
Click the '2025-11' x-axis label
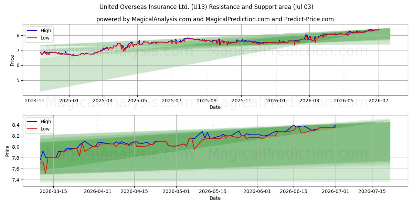tap(241, 101)
